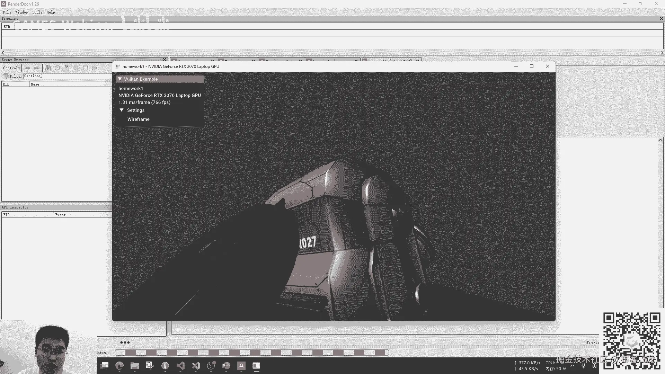Image resolution: width=665 pixels, height=374 pixels.
Task: Open the File menu
Action: [x=7, y=12]
